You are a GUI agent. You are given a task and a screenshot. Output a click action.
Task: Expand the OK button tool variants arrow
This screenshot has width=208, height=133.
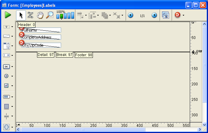[x=12, y=66]
